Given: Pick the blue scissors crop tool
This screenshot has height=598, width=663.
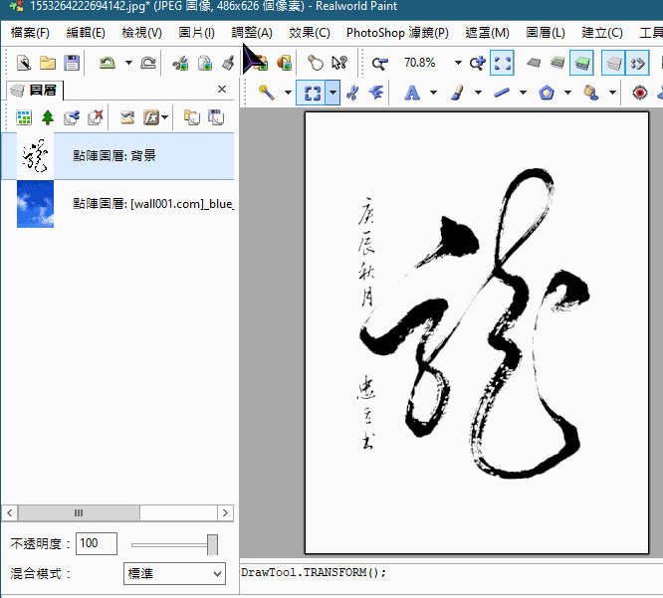Looking at the screenshot, I should coord(352,93).
